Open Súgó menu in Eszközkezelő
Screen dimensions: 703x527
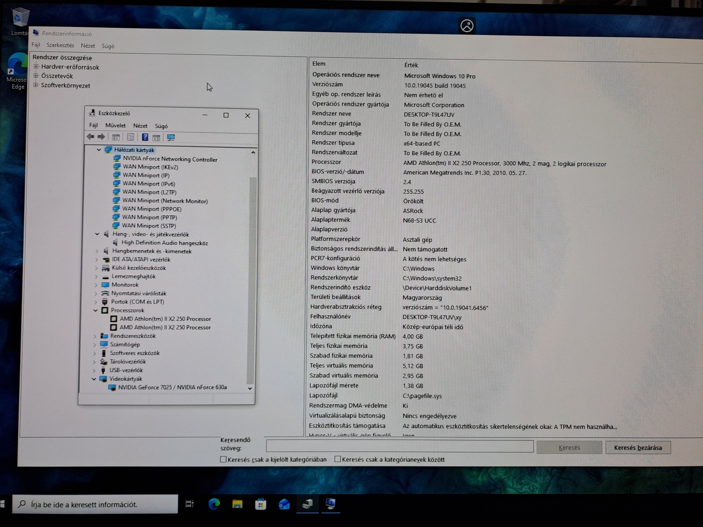(x=161, y=126)
